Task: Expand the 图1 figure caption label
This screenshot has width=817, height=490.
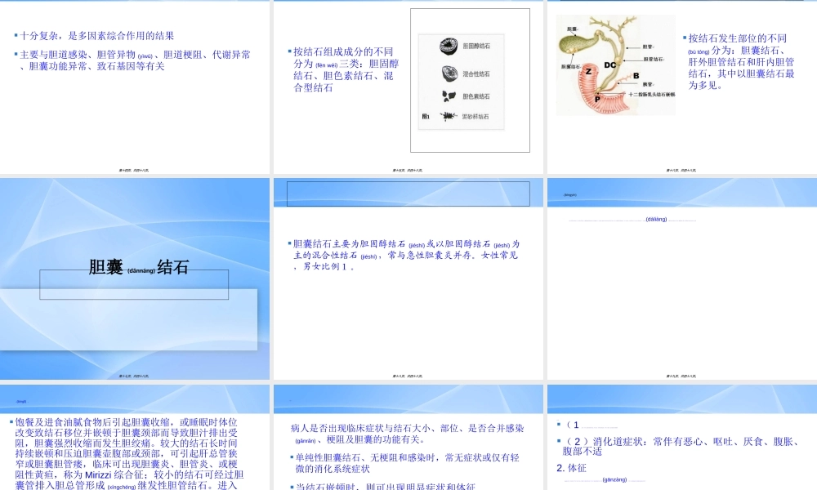Action: pos(425,115)
